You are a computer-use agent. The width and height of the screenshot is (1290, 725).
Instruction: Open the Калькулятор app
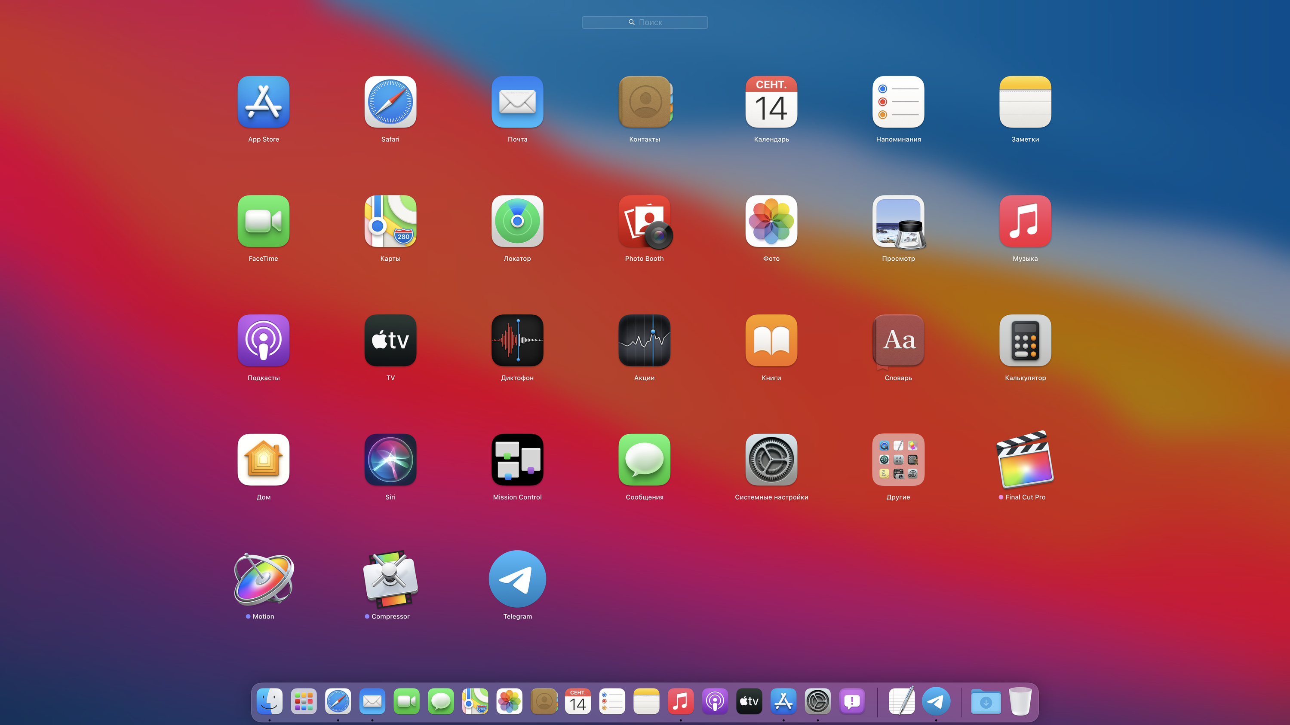click(x=1025, y=340)
